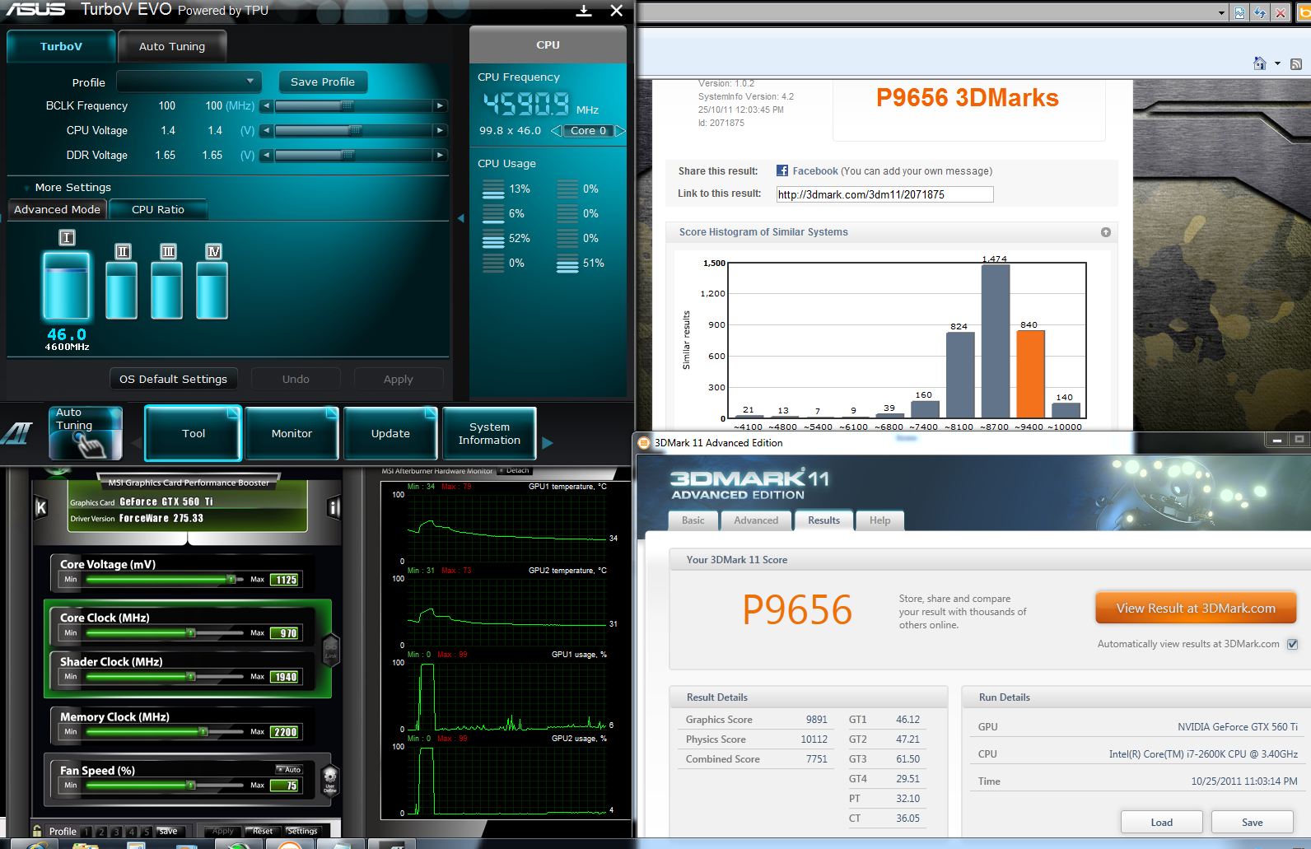Screen dimensions: 1311x849
Task: Toggle Afterburner profile lock icon
Action: 37,831
